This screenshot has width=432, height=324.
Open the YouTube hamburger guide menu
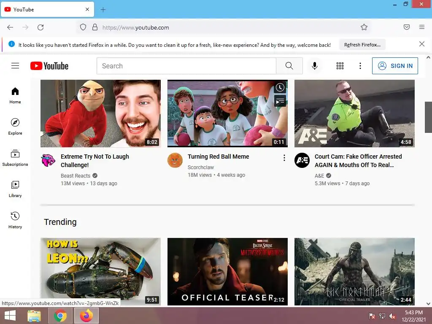[x=15, y=65]
